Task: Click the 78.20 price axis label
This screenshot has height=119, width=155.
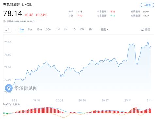Action: click(8, 42)
